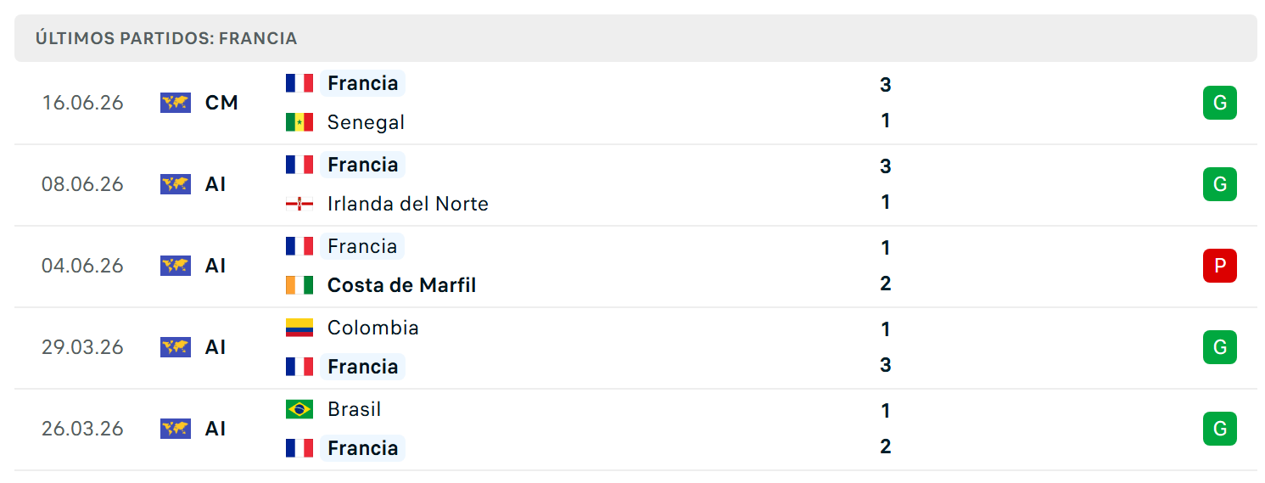Viewport: 1265px width, 483px height.
Task: Click the Northern Ireland flag icon
Action: pyautogui.click(x=299, y=204)
